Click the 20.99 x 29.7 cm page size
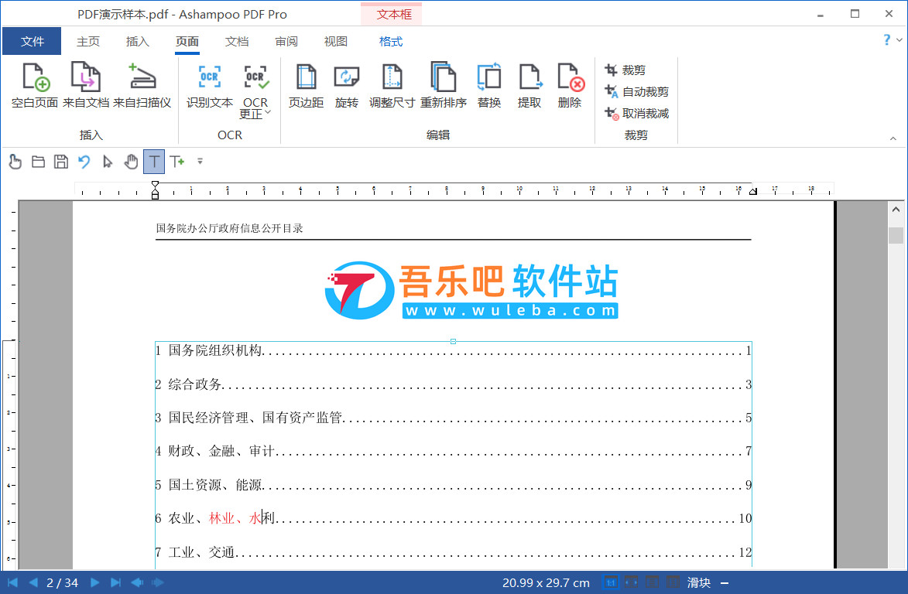This screenshot has width=908, height=594. 546,582
